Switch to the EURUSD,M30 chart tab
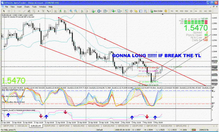The width and height of the screenshot is (219, 132). coord(109,126)
